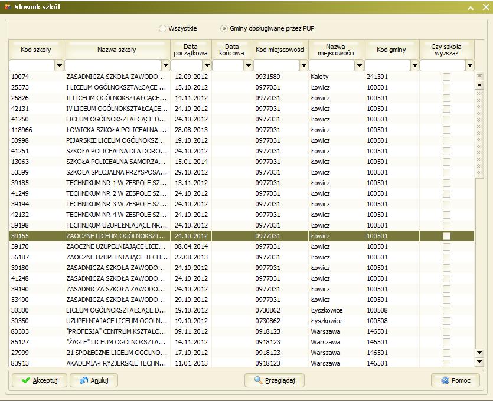Enable the checkbox for school 41248
The image size is (493, 401).
coord(446,278)
